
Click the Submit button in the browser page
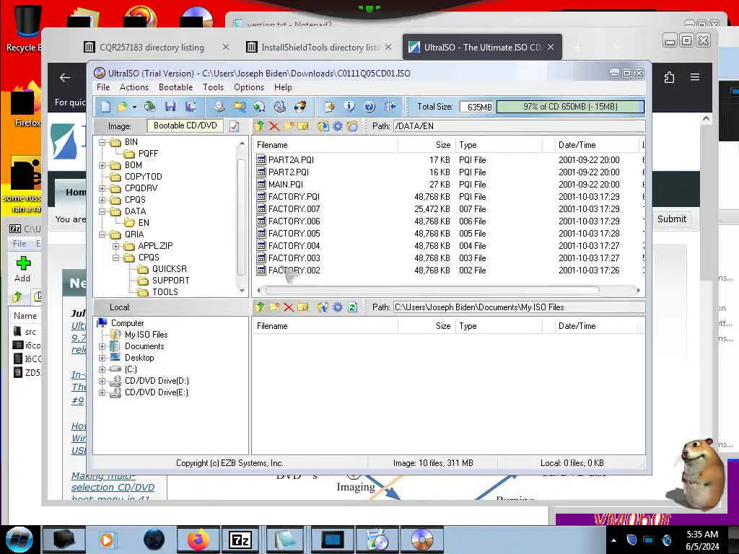[x=672, y=219]
